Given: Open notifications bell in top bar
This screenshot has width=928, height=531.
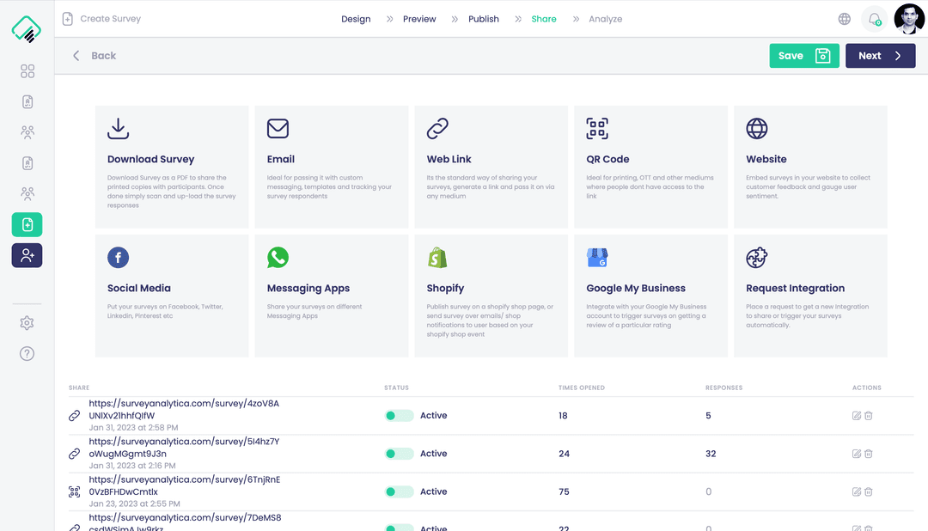Looking at the screenshot, I should tap(875, 19).
